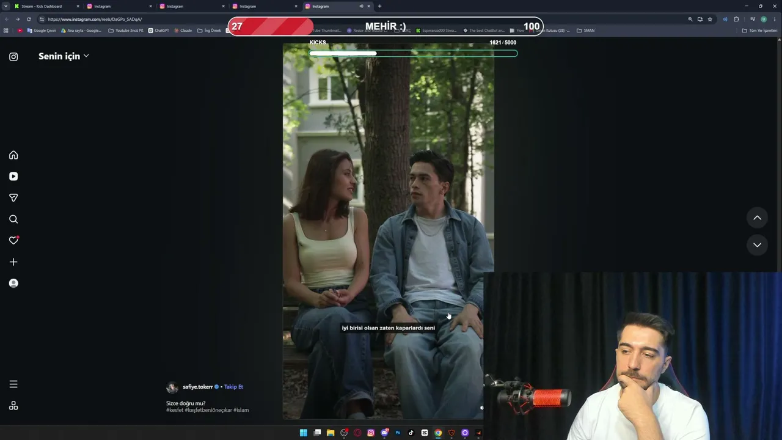782x440 pixels.
Task: Open the #islam hashtag link
Action: [x=241, y=410]
